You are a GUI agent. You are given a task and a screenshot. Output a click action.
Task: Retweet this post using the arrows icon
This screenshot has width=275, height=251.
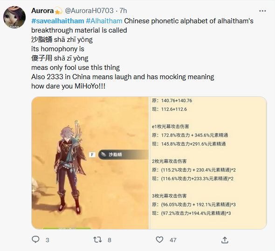[x=97, y=240]
